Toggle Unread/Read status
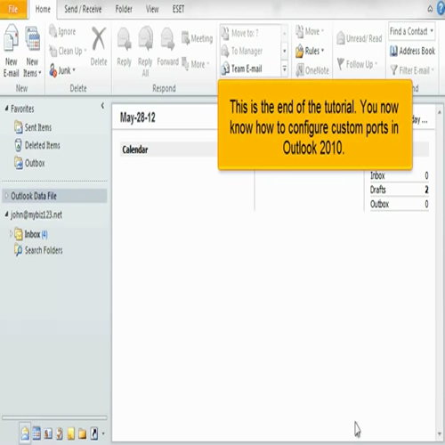 359,38
